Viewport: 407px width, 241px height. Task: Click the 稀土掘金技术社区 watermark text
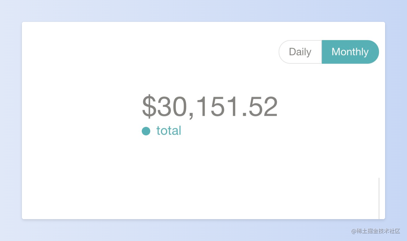tap(378, 231)
